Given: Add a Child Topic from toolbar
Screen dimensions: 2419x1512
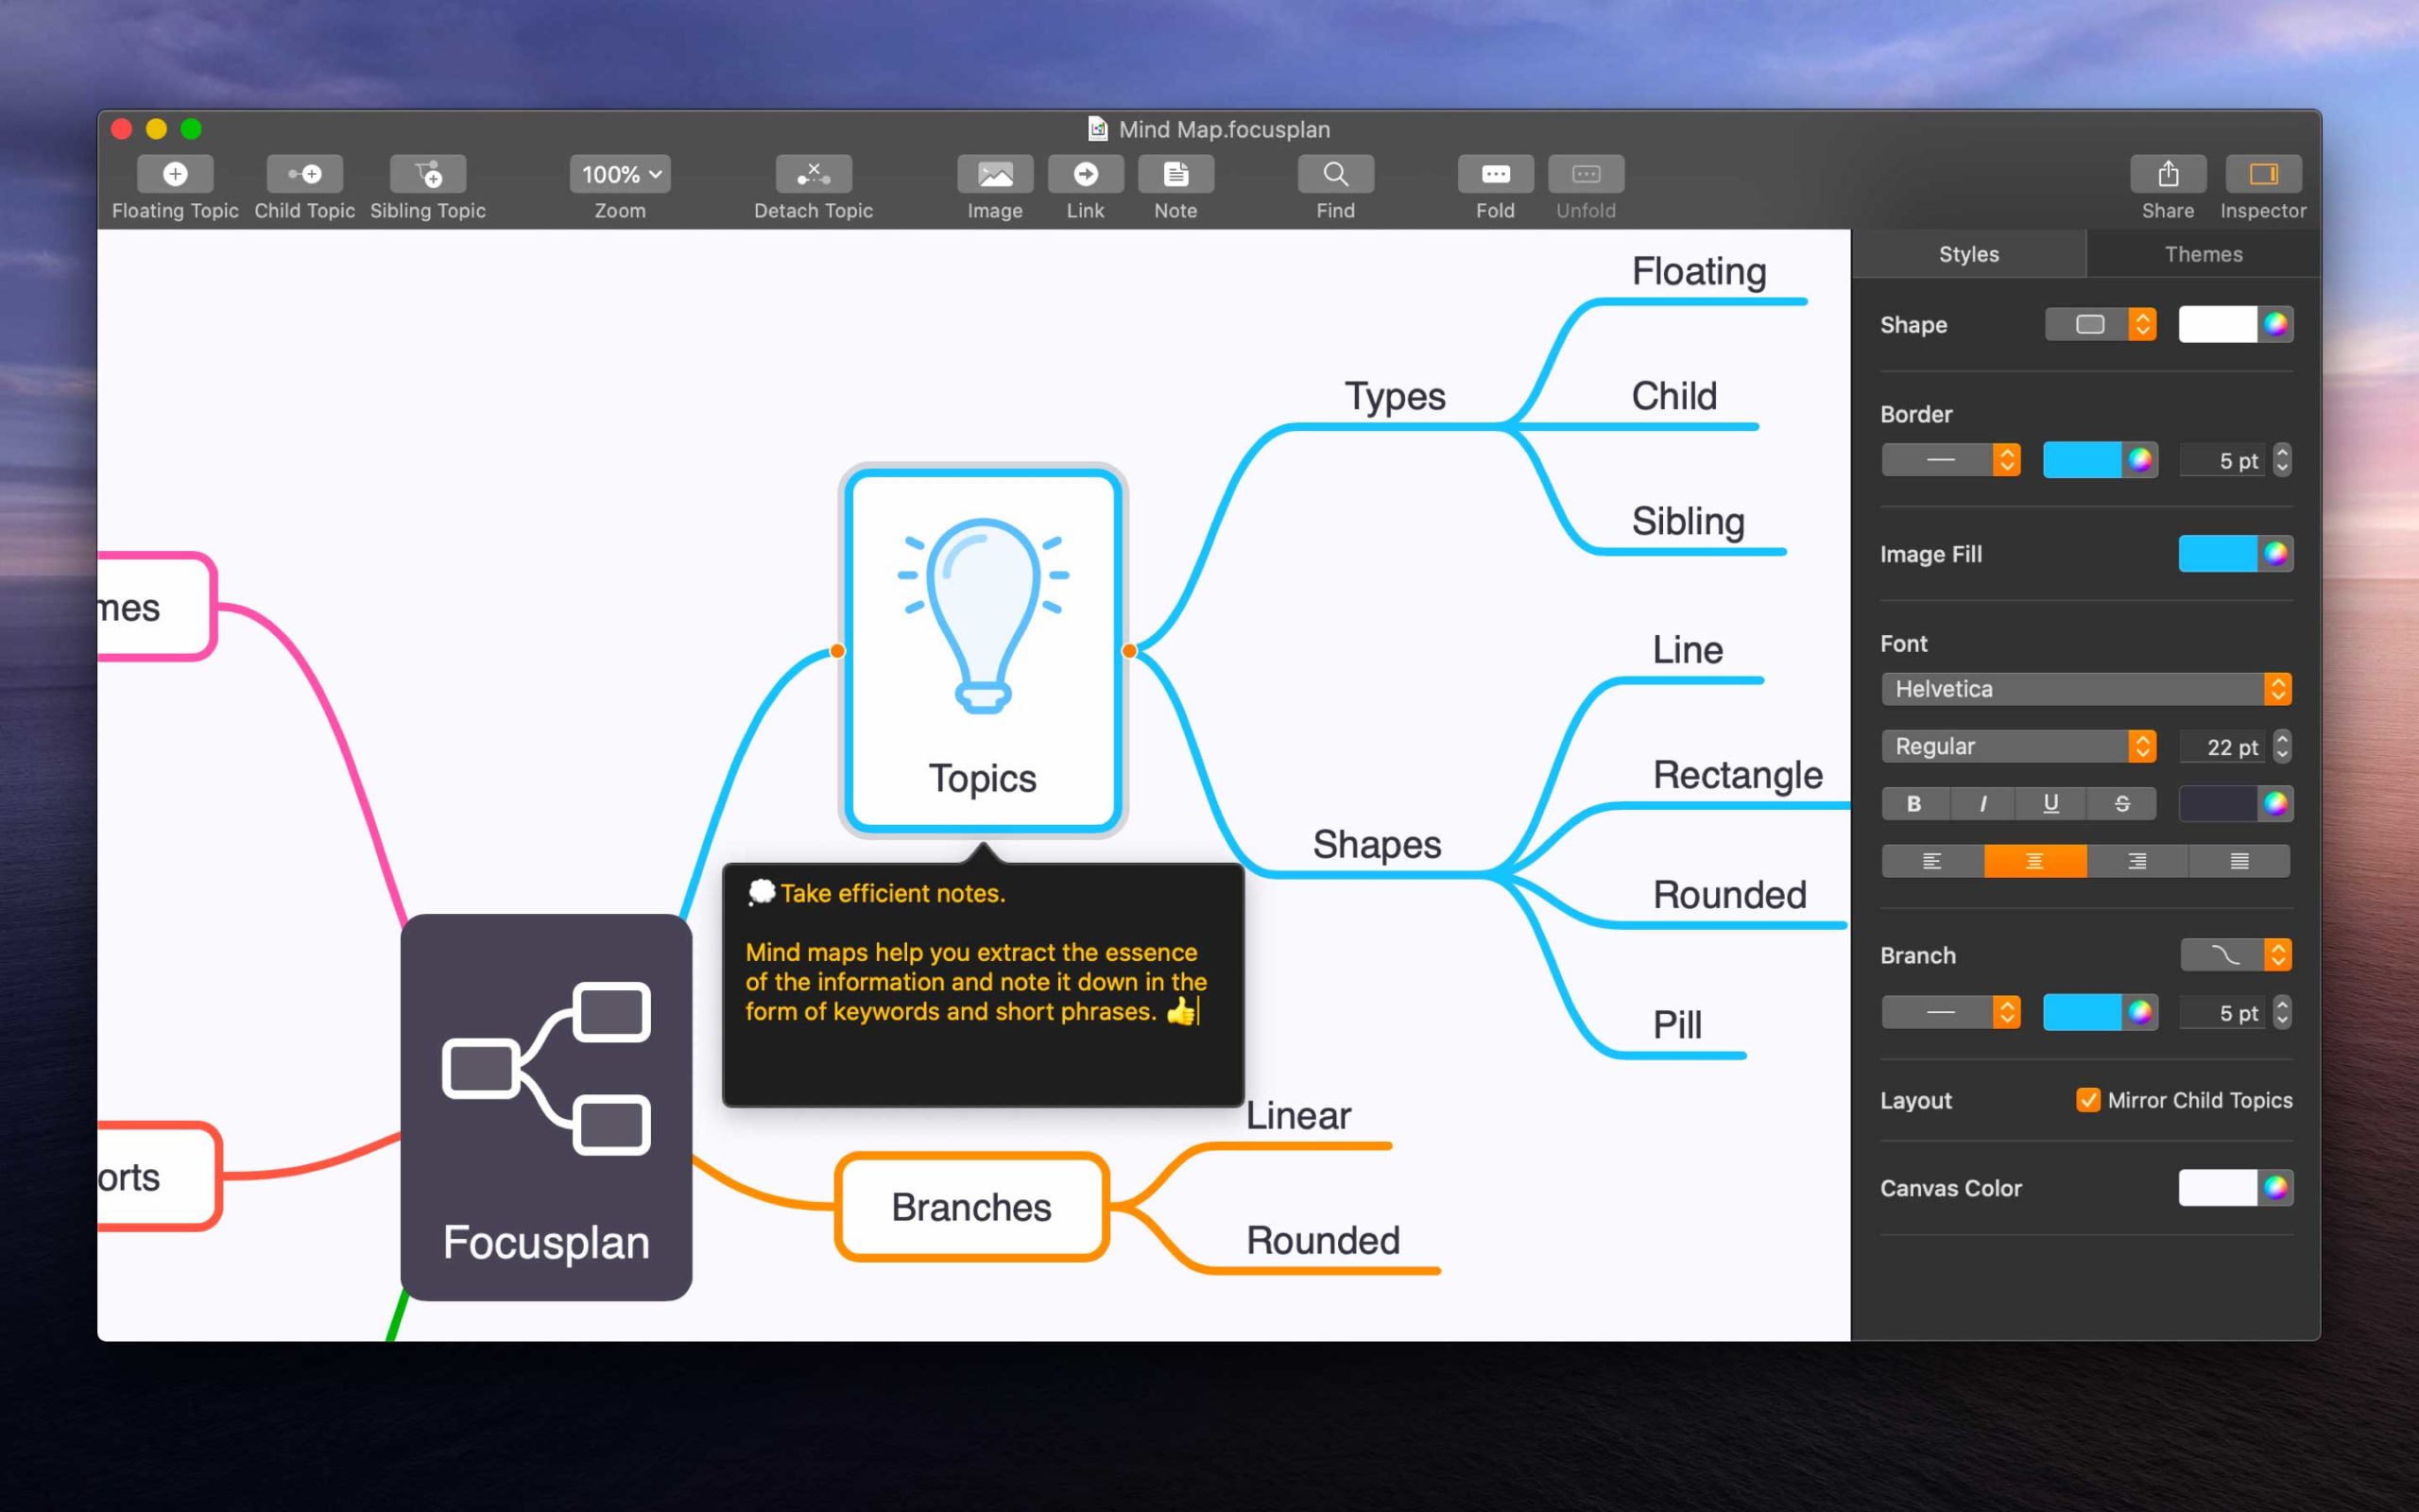Looking at the screenshot, I should click(304, 174).
